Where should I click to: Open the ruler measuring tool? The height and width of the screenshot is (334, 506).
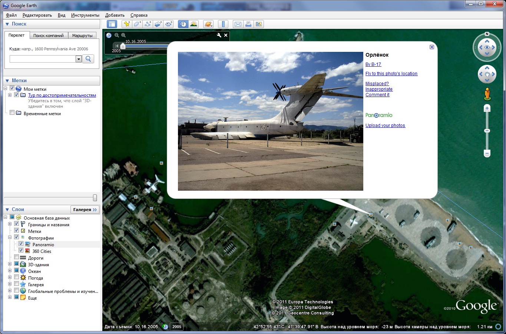pyautogui.click(x=223, y=24)
